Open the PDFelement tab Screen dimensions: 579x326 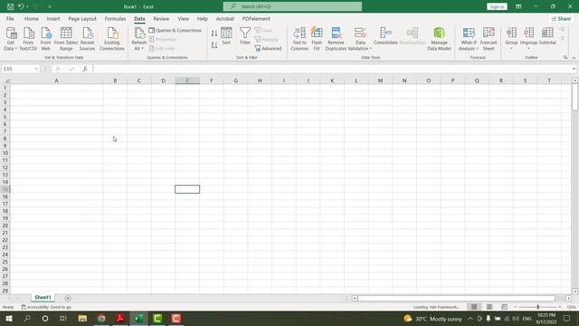coord(256,18)
